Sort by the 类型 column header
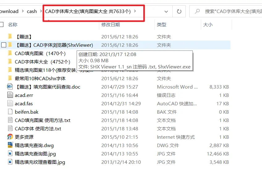The height and width of the screenshot is (183, 262). [x=161, y=24]
